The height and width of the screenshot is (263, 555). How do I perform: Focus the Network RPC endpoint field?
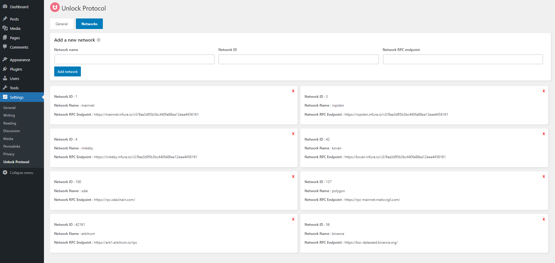click(463, 59)
